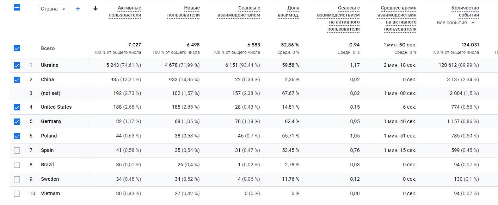498x205 pixels.
Task: Sort by Количество событий column header
Action: pos(465,11)
